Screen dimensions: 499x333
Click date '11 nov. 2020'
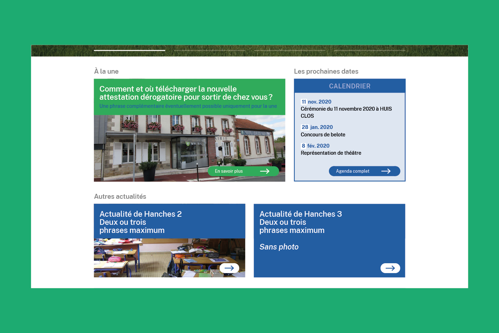coord(316,102)
